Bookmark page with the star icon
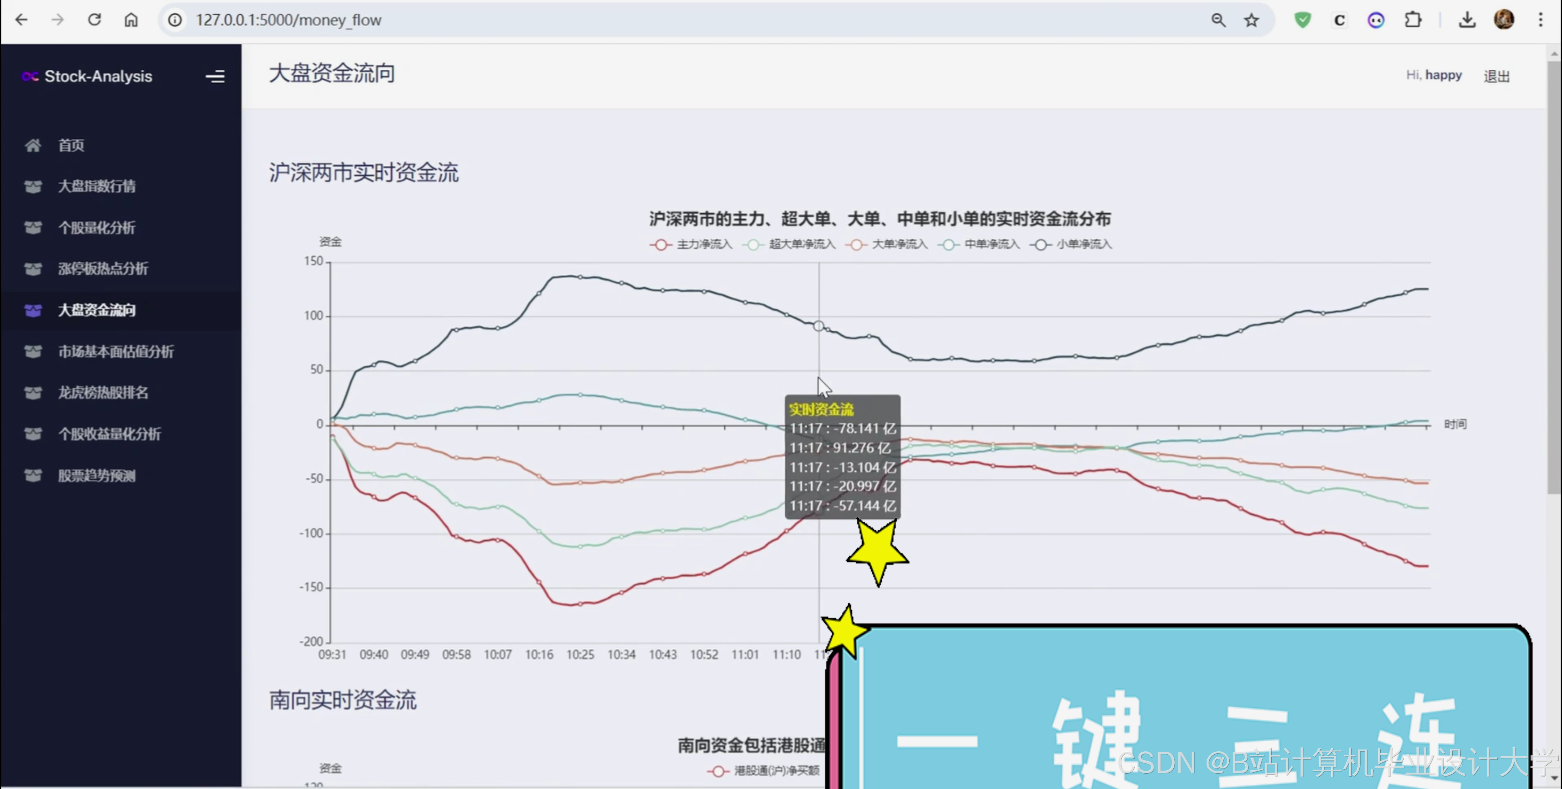 1252,20
